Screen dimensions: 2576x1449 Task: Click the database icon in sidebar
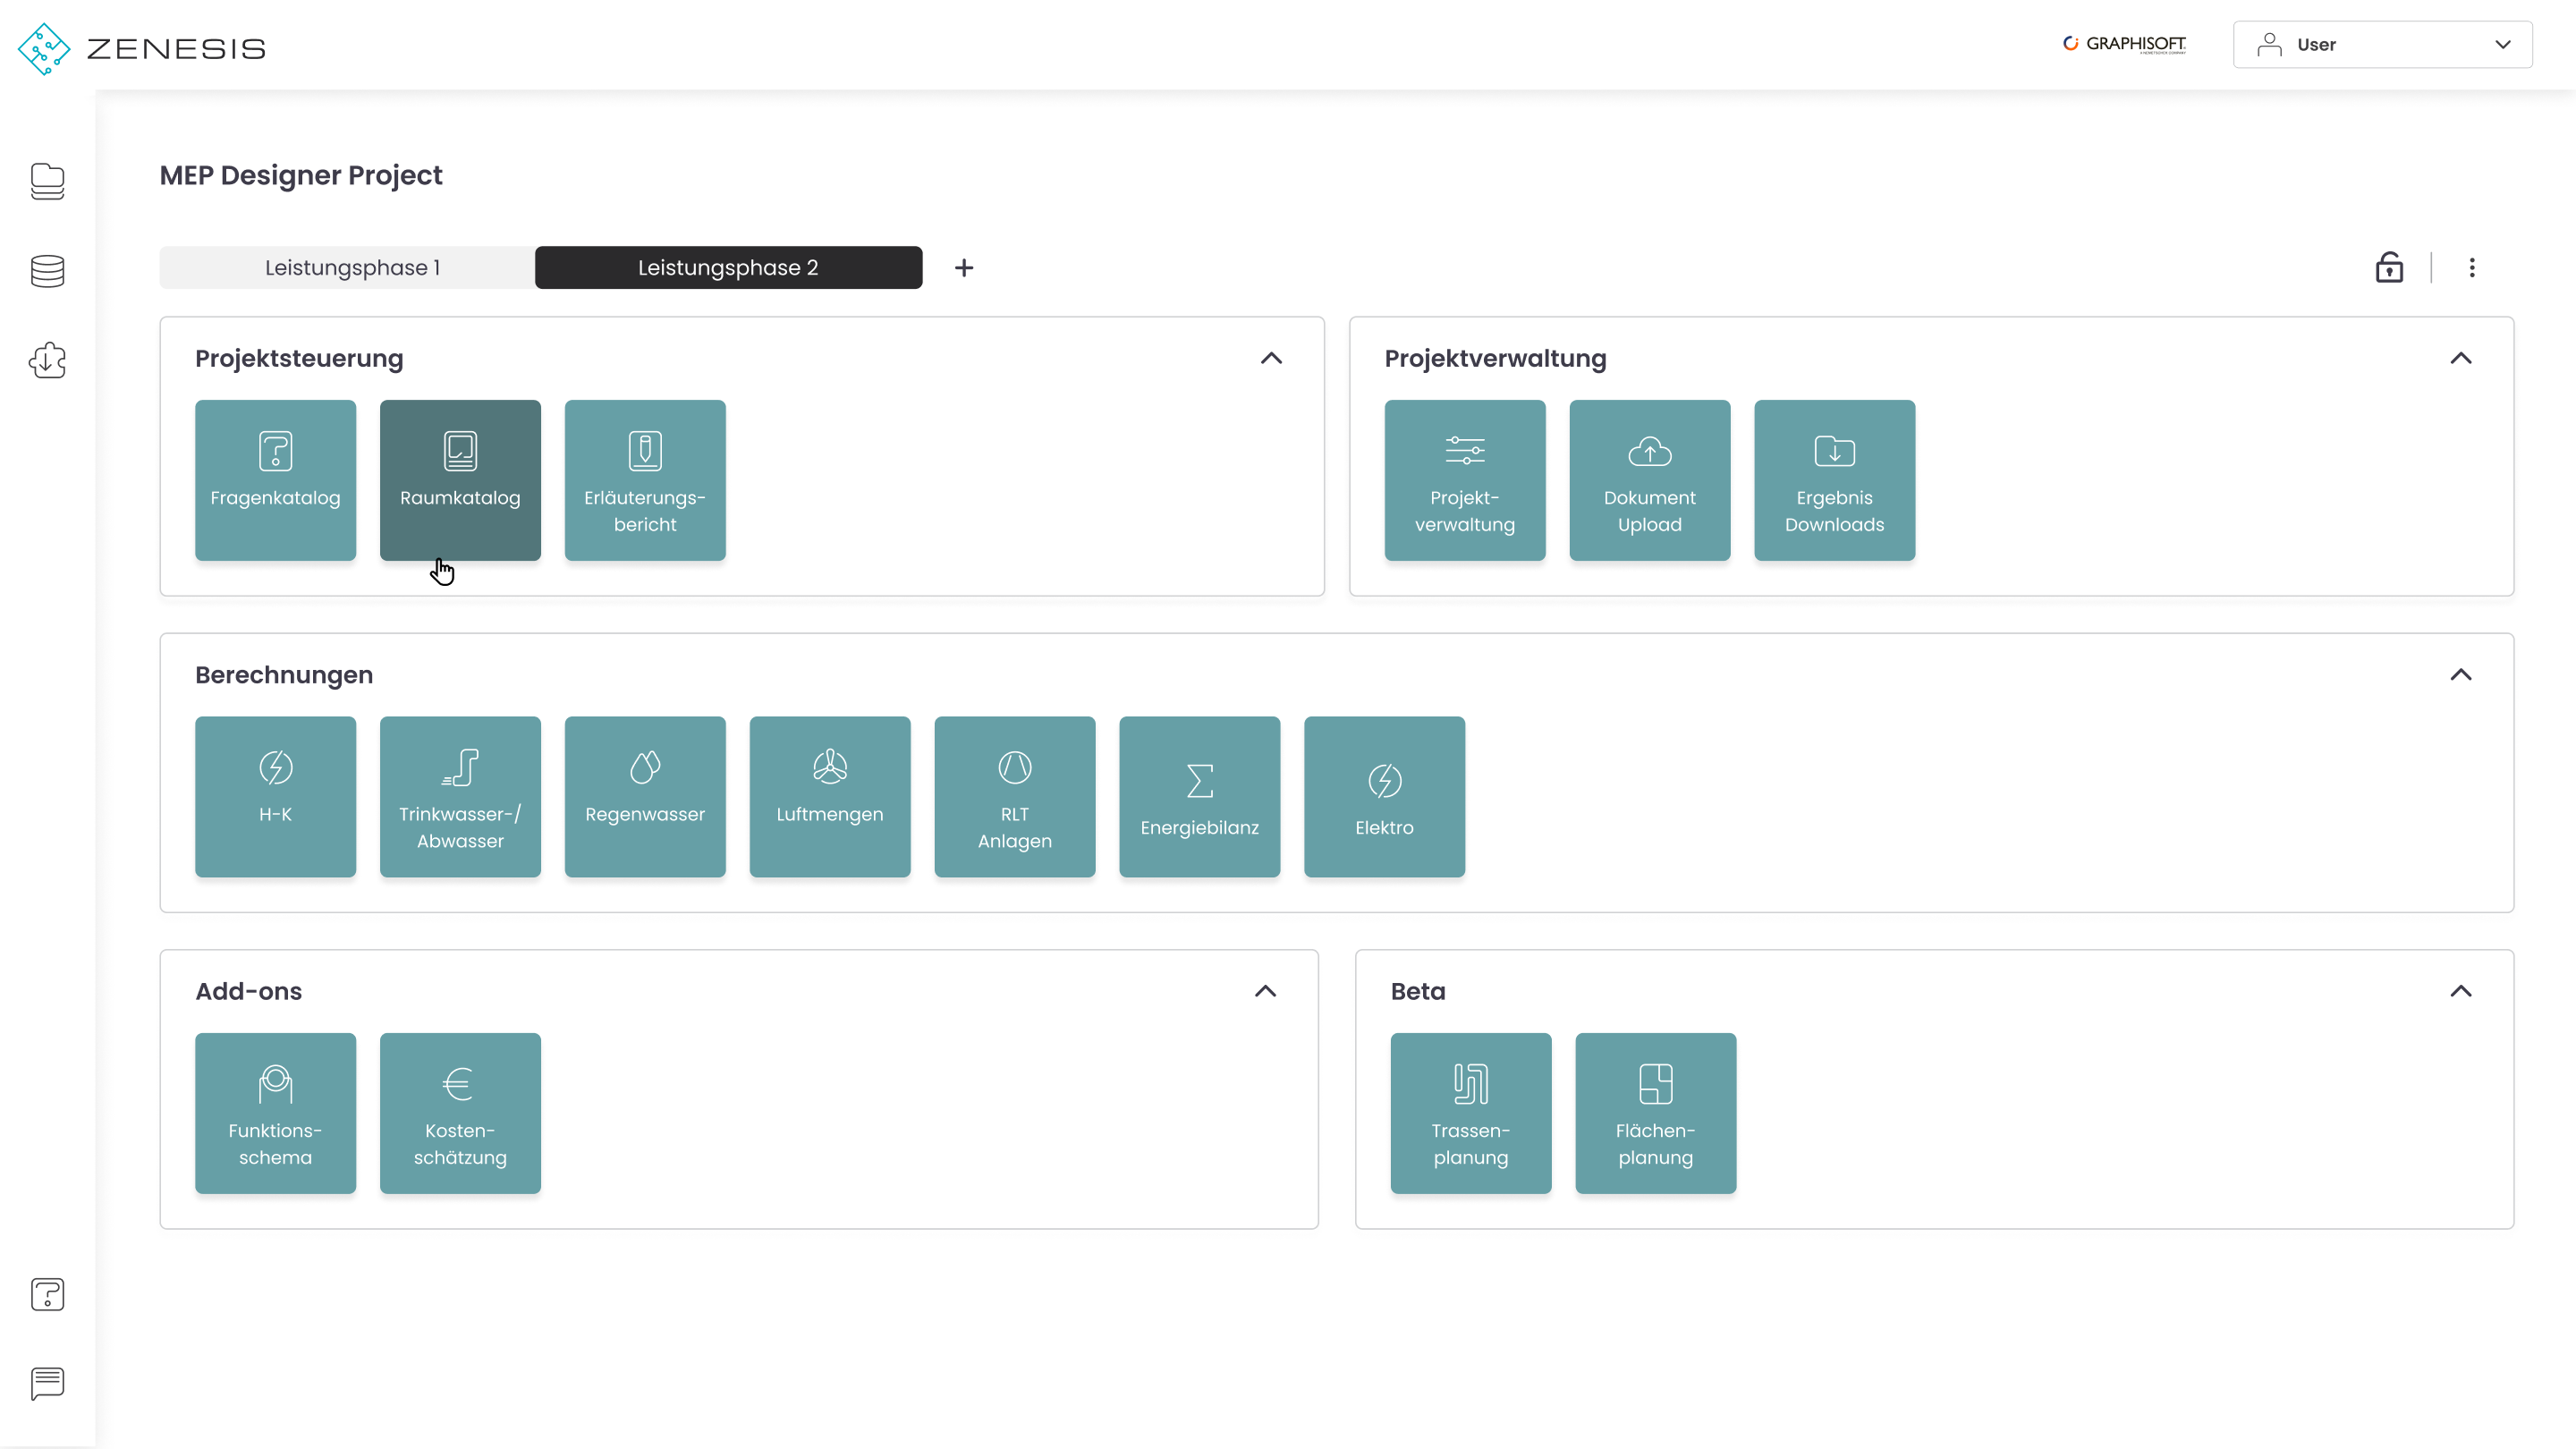[x=47, y=270]
